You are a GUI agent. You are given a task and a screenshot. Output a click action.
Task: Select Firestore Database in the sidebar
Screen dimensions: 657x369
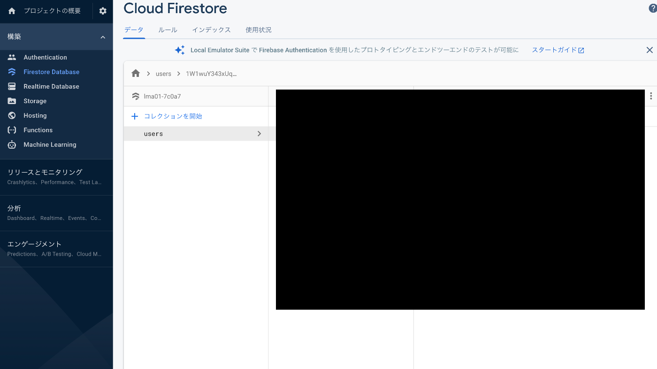(52, 72)
